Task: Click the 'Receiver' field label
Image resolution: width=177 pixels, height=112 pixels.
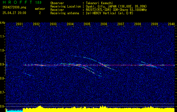Action: click(57, 10)
